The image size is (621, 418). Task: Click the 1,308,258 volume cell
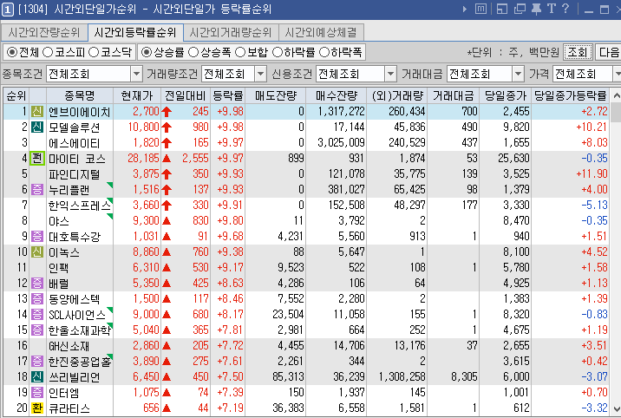[x=402, y=377]
